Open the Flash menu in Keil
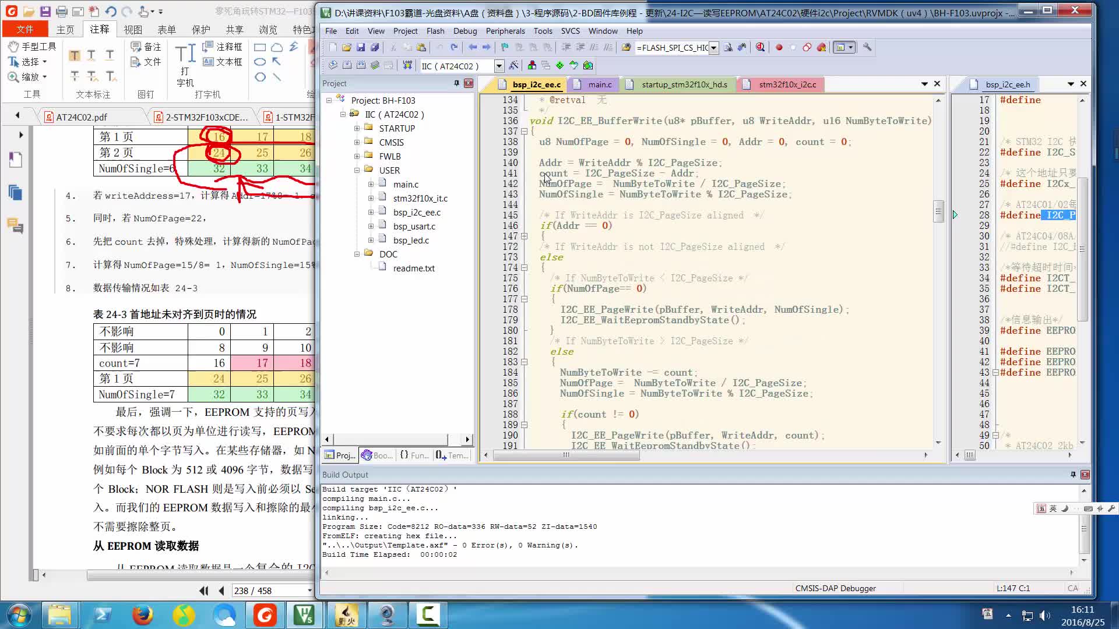1119x629 pixels. (435, 31)
